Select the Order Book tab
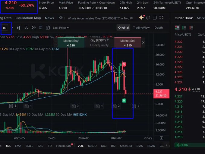The image size is (205, 154). [x=184, y=18]
